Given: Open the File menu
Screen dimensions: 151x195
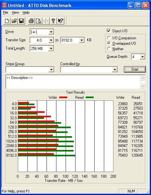Looking at the screenshot, I should click(5, 12).
